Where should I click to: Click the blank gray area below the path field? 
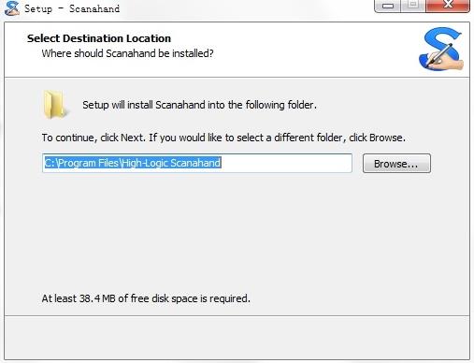coord(237,231)
